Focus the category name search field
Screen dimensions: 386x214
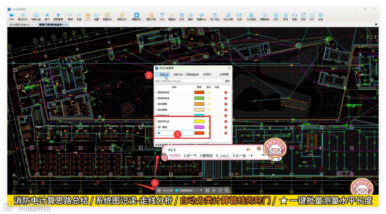(189, 81)
